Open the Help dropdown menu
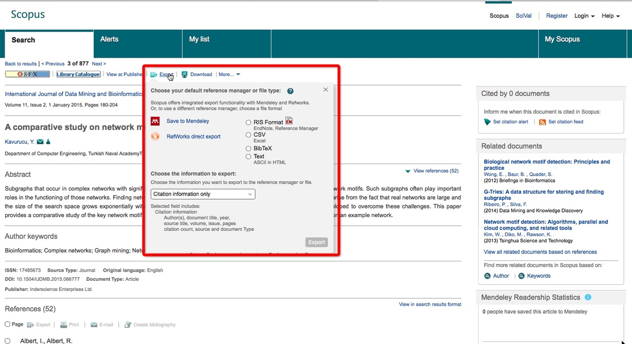Screen dimensions: 632x344 (x=611, y=16)
